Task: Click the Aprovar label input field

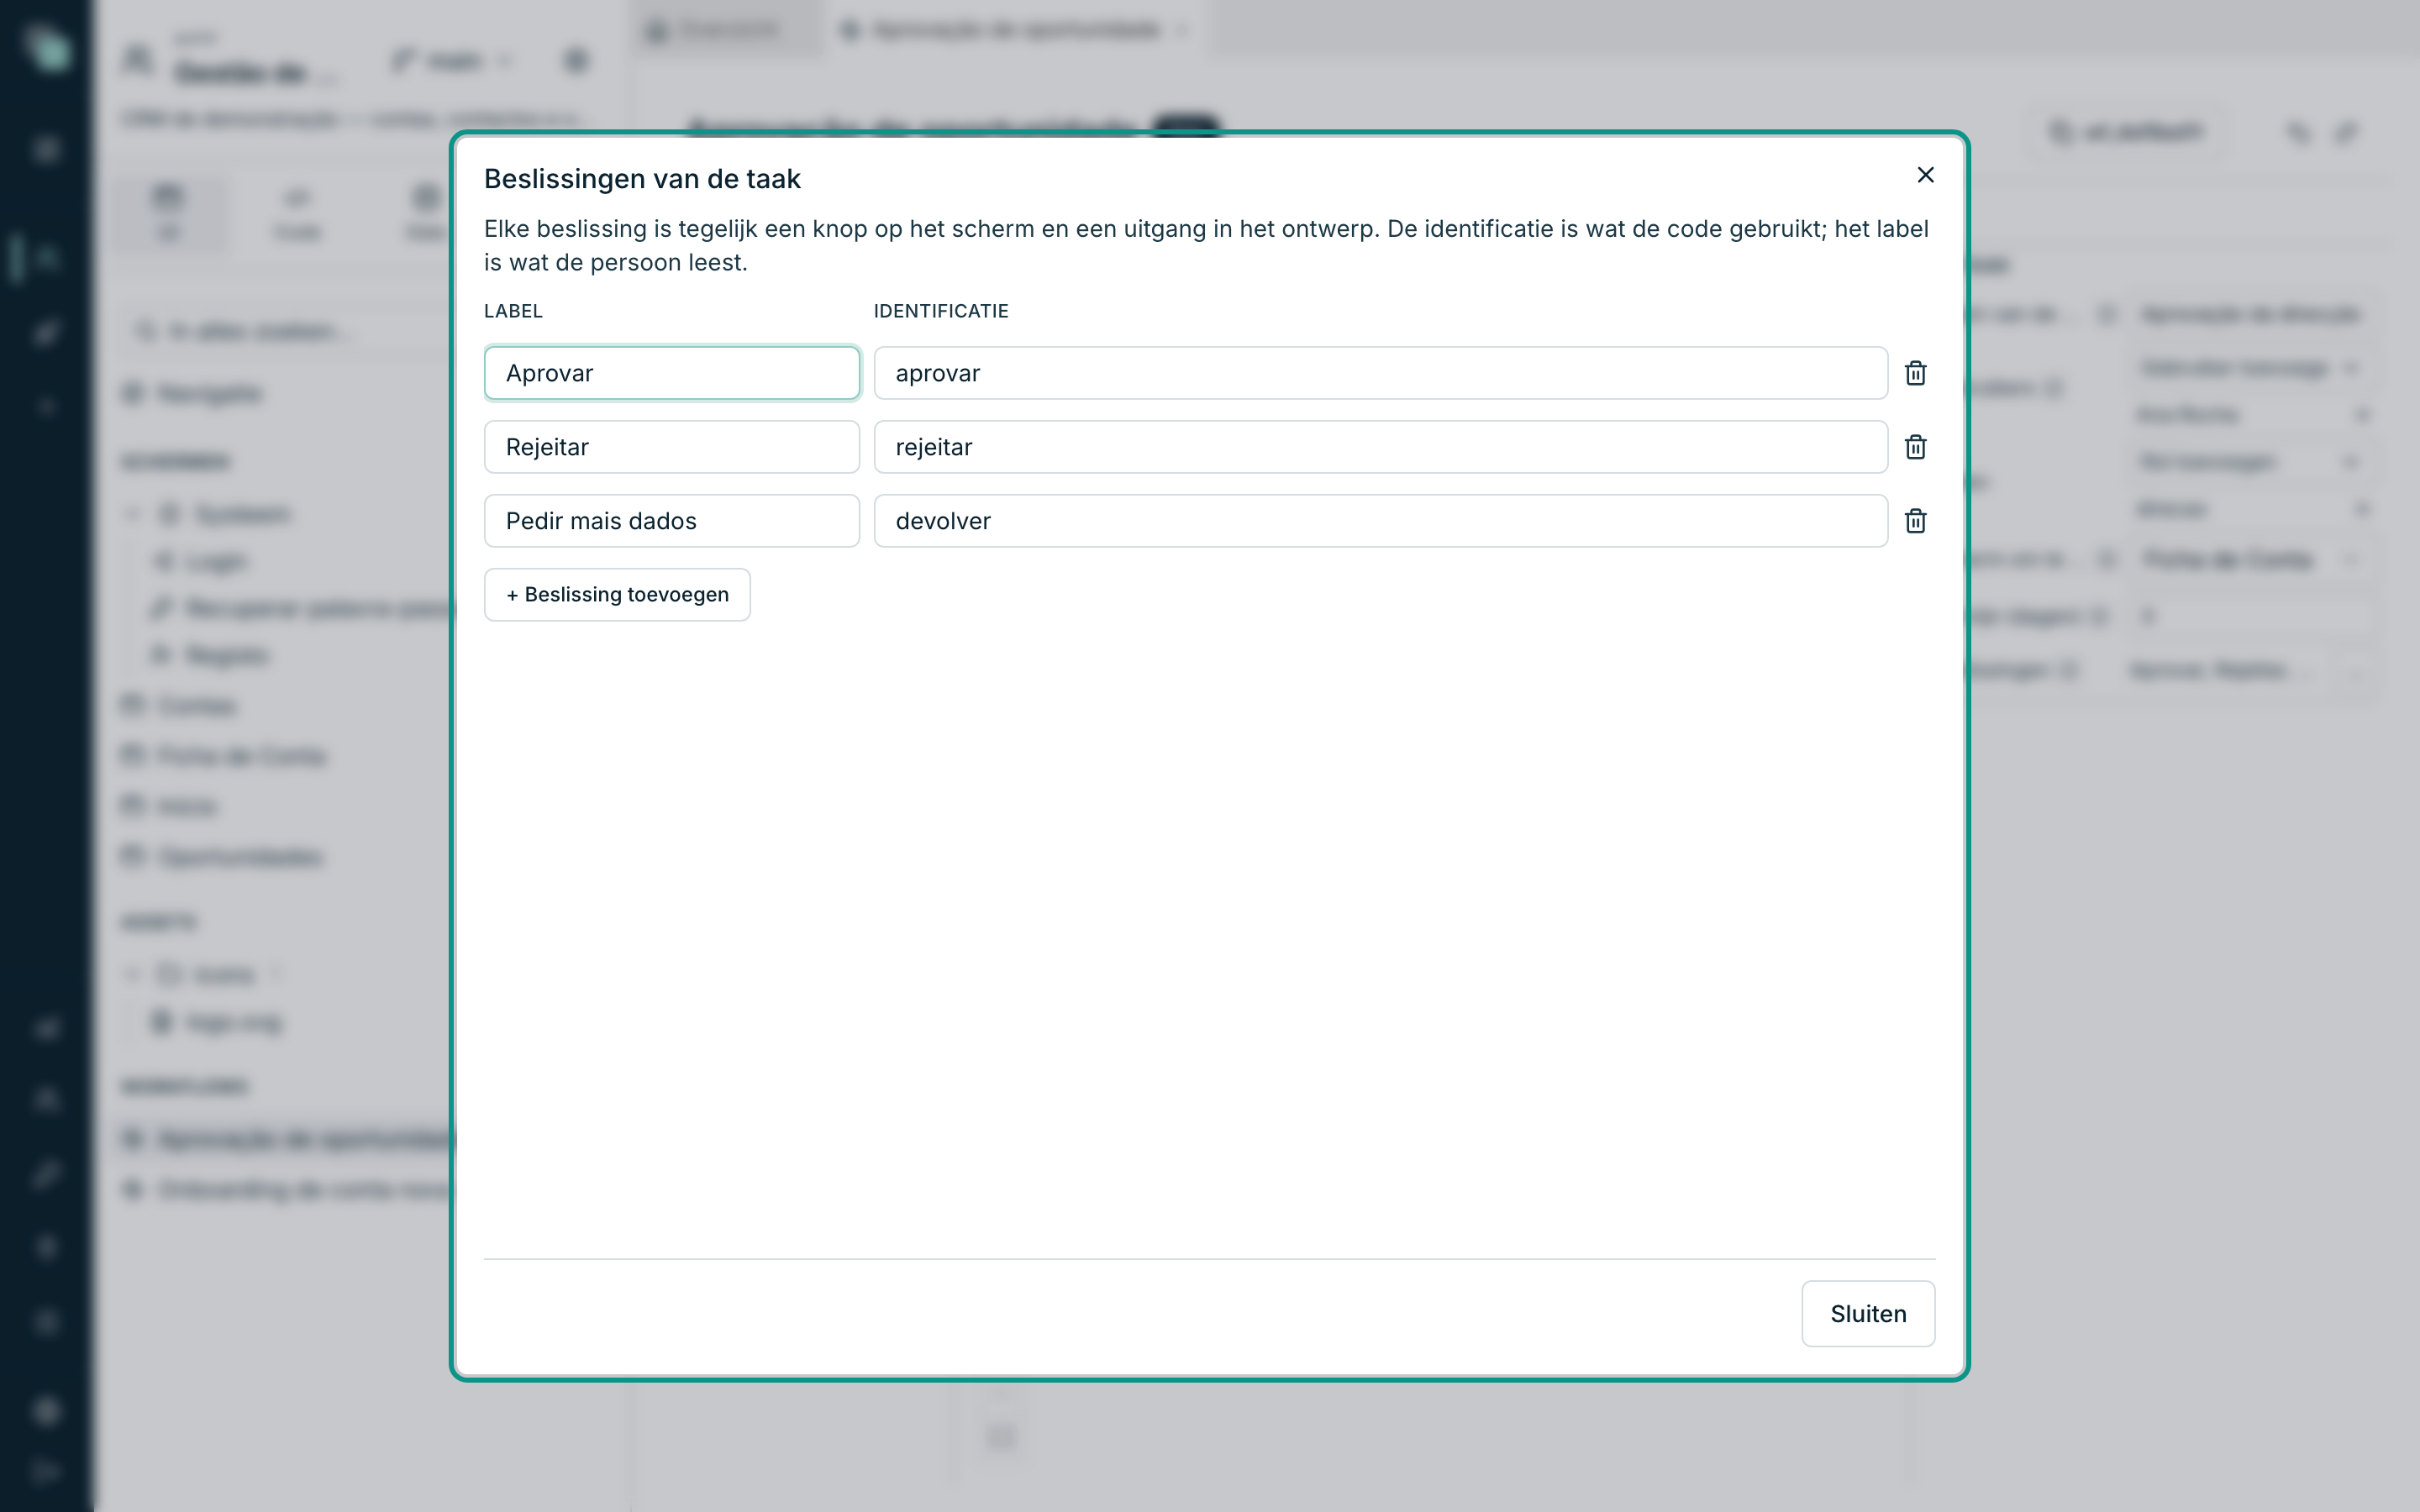Action: [x=672, y=373]
